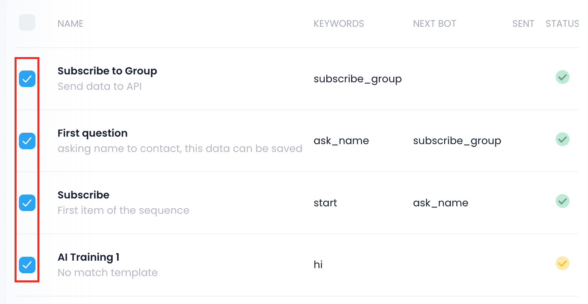Click the yellow status icon for AI Training 1
Screen dimensions: 588x304
click(x=562, y=263)
